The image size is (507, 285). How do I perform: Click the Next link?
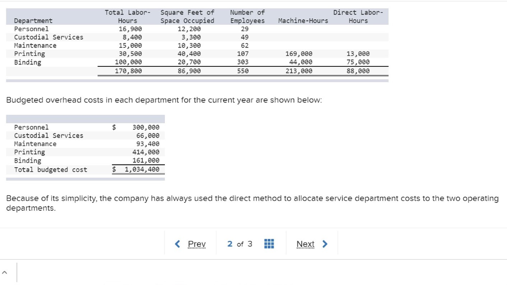305,244
